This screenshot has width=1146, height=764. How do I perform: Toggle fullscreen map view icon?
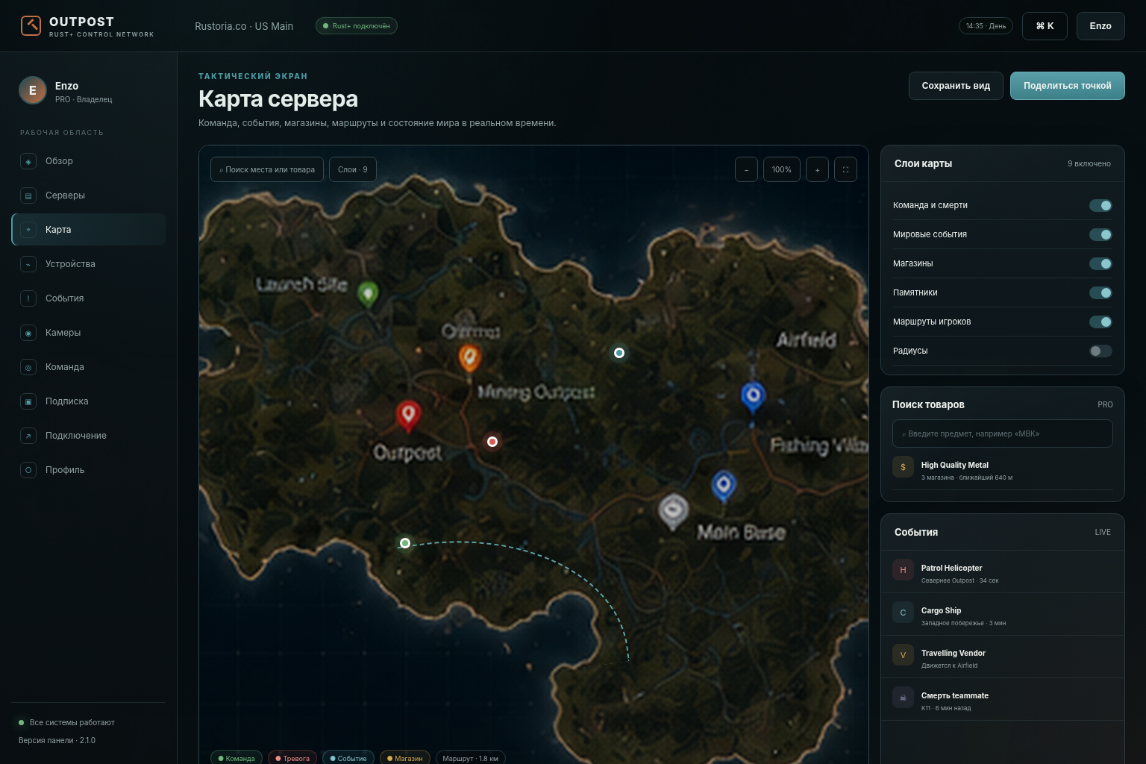(x=845, y=169)
